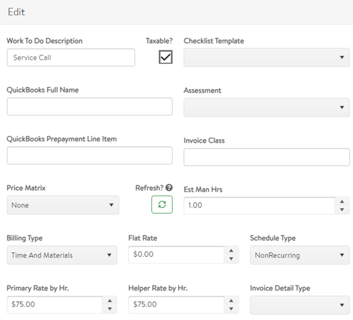Click the Refresh help question mark icon
Viewport: 353px width, 320px height.
[169, 188]
